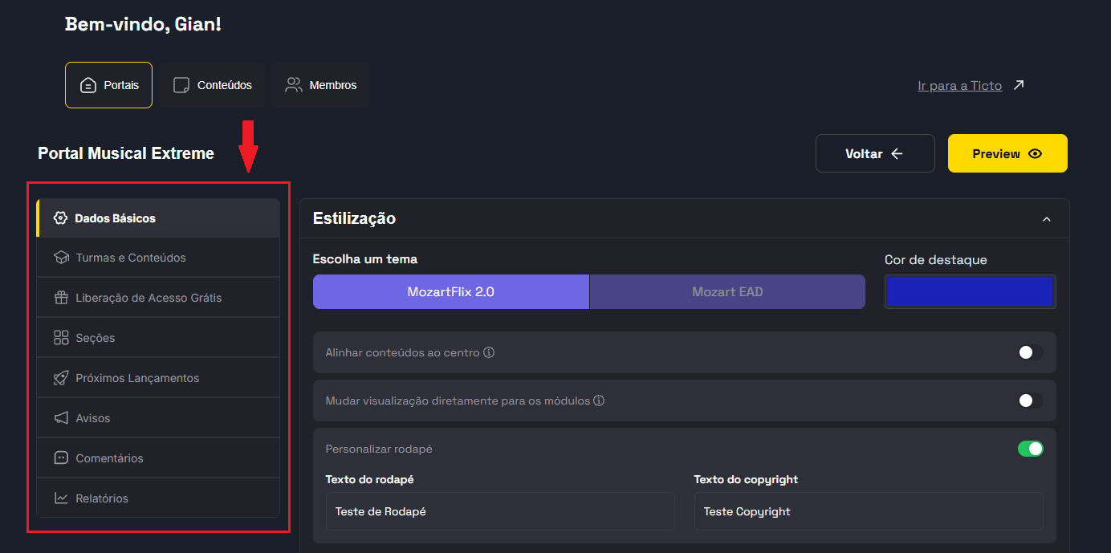The image size is (1111, 553).
Task: Click the rocket icon for Próximos Lançamentos
Action: [61, 378]
